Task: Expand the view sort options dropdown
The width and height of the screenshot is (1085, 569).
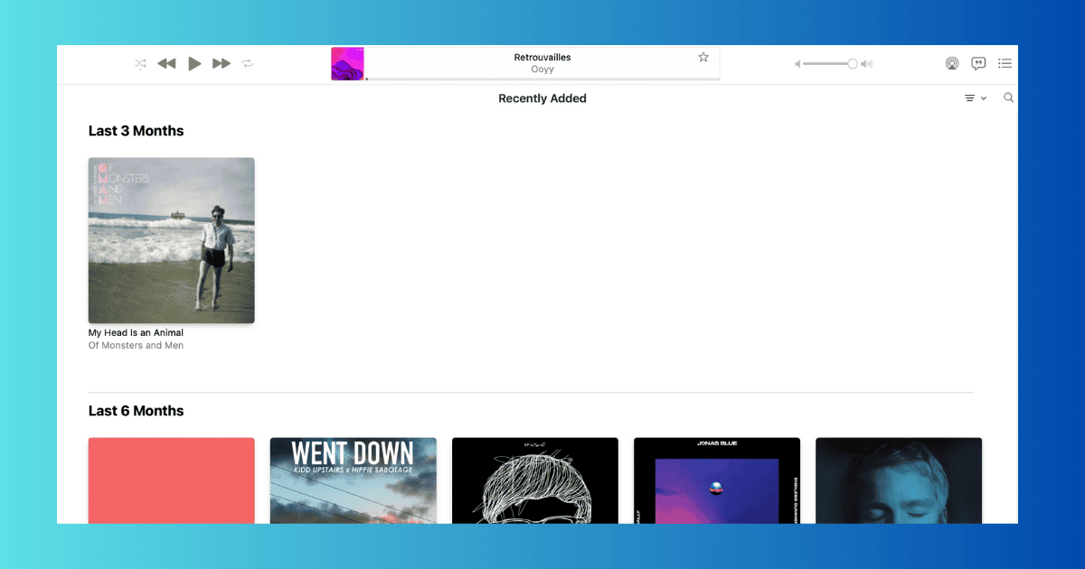Action: (x=975, y=98)
